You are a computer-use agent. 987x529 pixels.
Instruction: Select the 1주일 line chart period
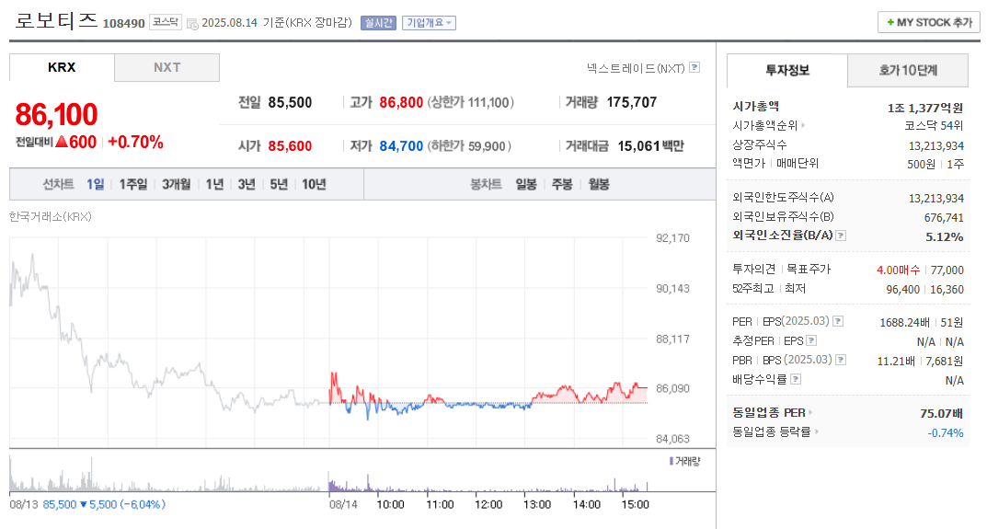coord(132,185)
